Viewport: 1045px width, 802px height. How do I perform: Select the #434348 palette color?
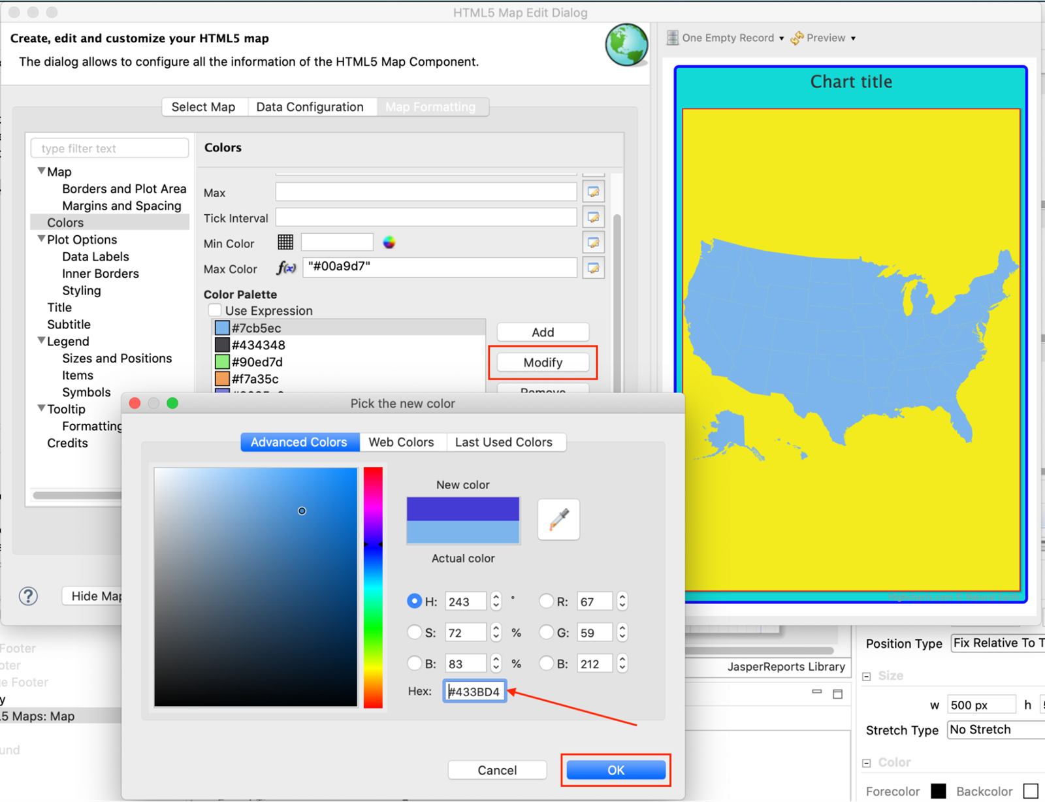click(x=349, y=345)
